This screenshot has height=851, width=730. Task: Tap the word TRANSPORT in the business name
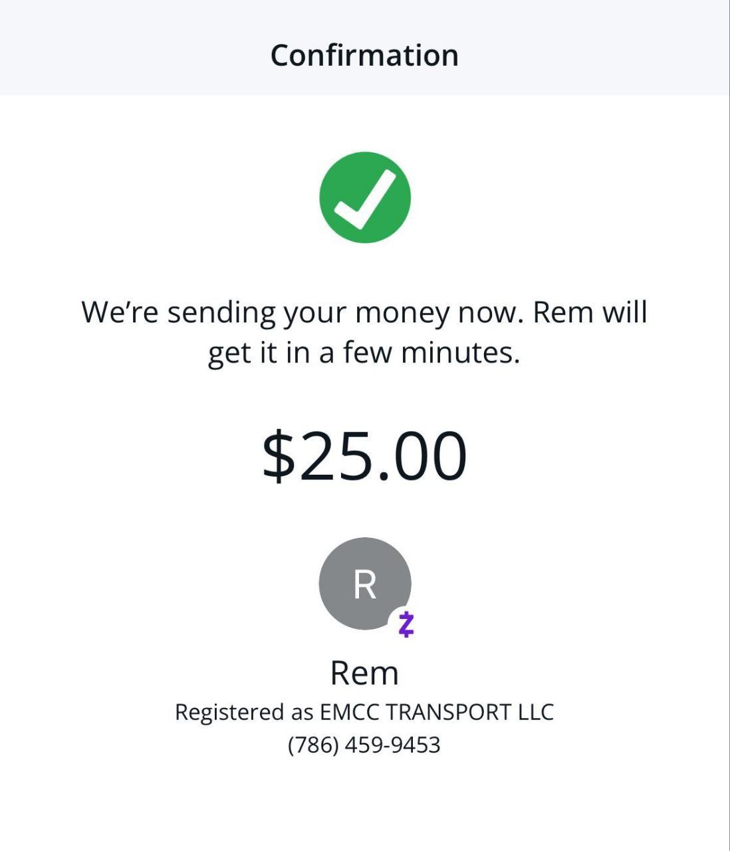[x=449, y=712]
